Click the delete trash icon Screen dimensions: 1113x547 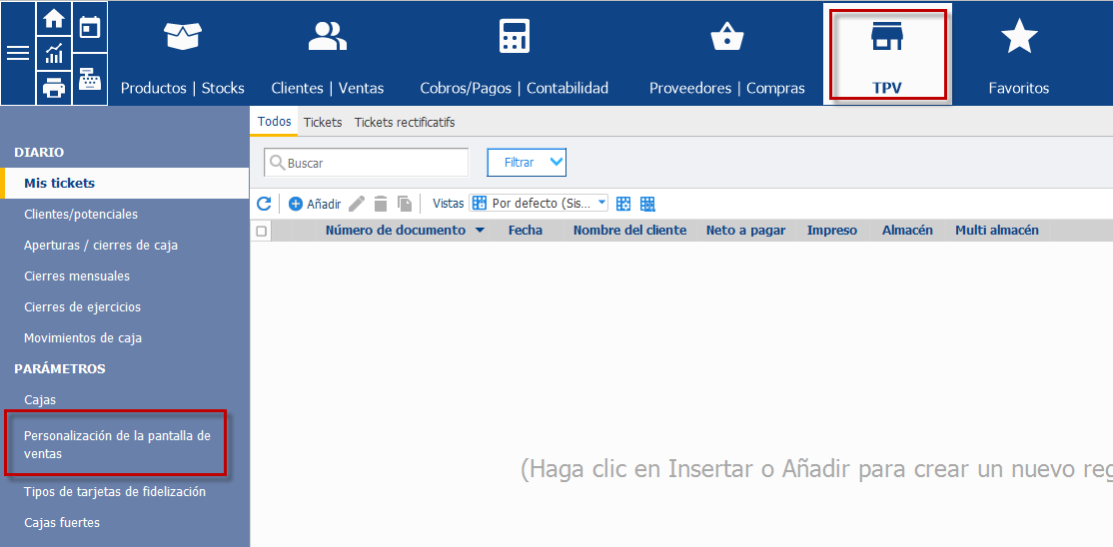point(381,205)
